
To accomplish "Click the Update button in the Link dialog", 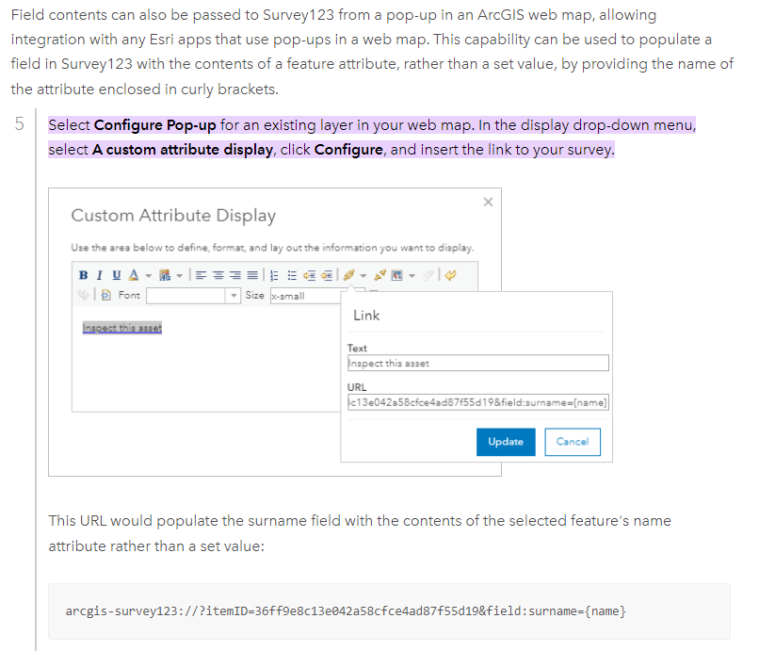I will 506,442.
